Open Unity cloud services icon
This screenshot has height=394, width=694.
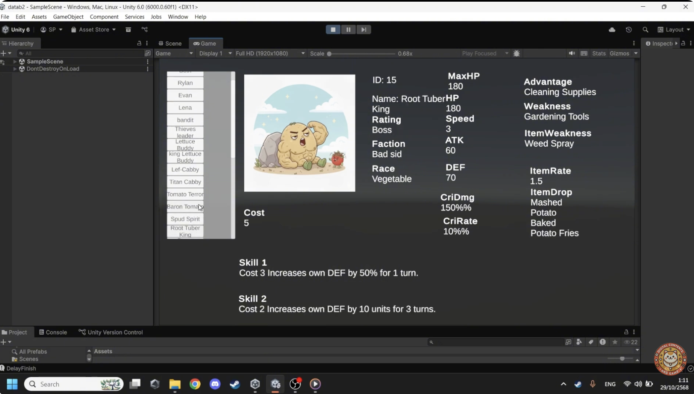612,30
